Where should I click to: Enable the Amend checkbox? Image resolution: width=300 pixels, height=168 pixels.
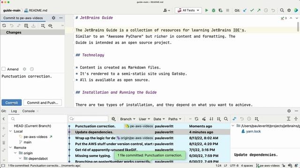click(3, 69)
